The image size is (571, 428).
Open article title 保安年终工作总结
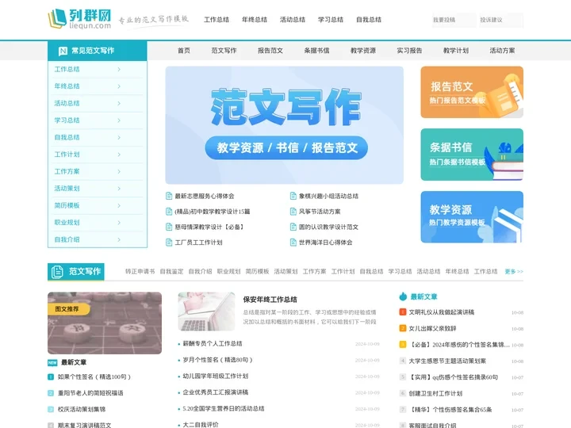[x=270, y=300]
